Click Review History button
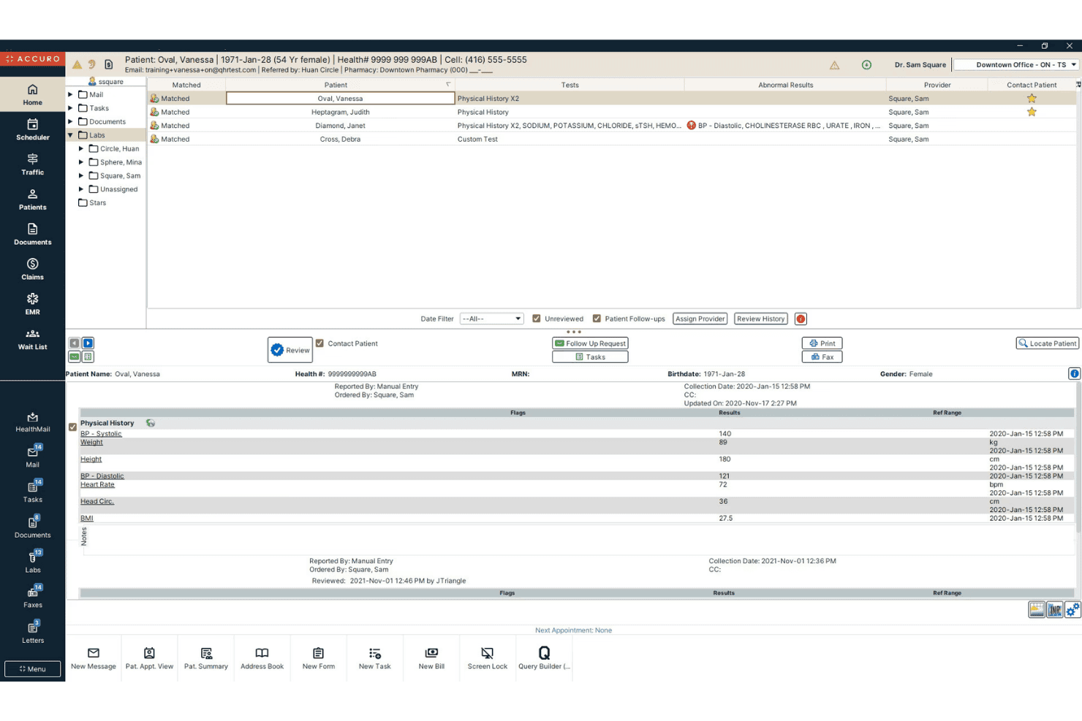Image resolution: width=1082 pixels, height=721 pixels. 760,318
